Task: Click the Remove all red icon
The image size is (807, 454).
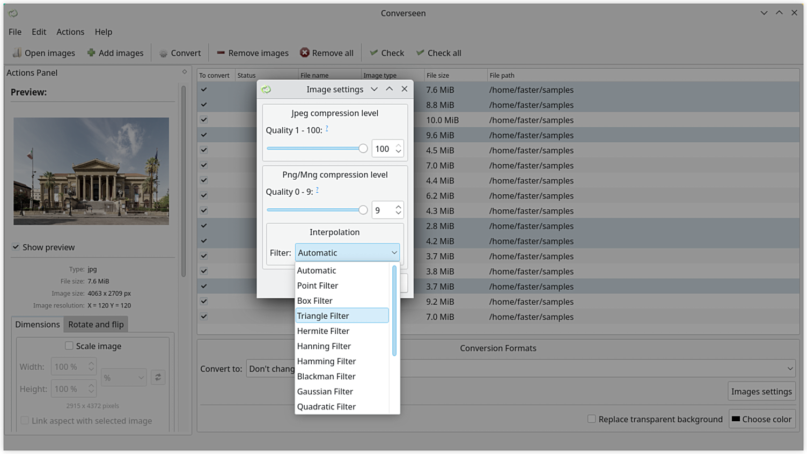Action: [x=304, y=53]
